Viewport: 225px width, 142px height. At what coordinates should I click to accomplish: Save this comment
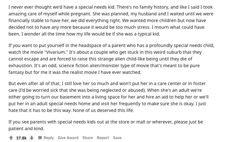[x=117, y=138]
